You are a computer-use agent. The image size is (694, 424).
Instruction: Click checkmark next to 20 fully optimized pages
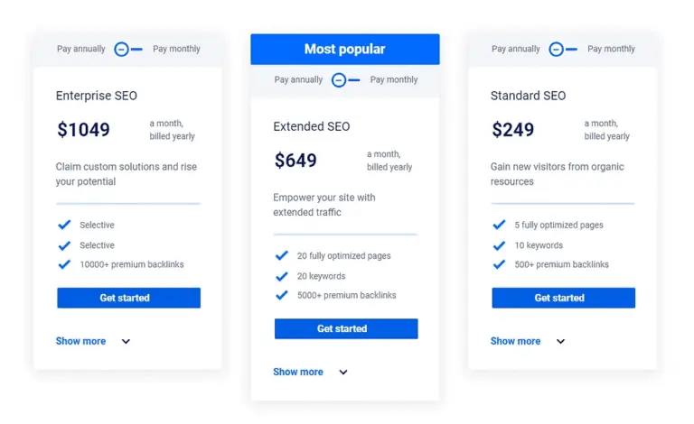(x=282, y=255)
